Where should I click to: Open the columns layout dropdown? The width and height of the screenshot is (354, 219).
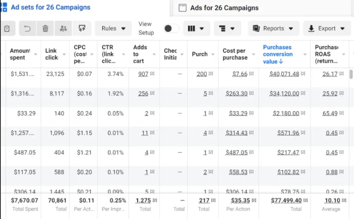pyautogui.click(x=196, y=29)
